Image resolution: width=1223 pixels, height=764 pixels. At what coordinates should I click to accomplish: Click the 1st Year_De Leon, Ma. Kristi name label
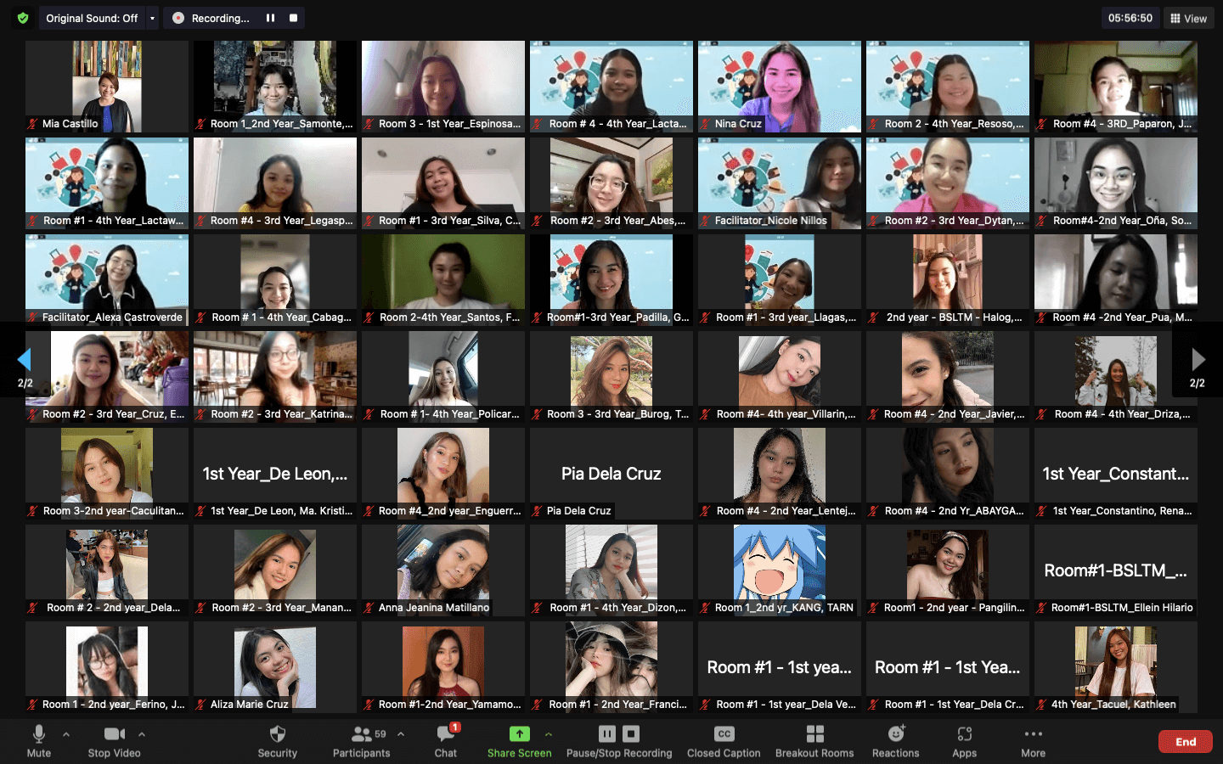click(281, 511)
